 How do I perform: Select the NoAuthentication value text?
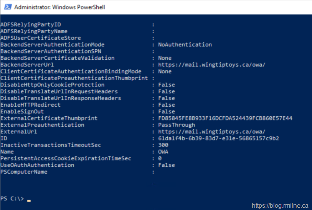185,45
